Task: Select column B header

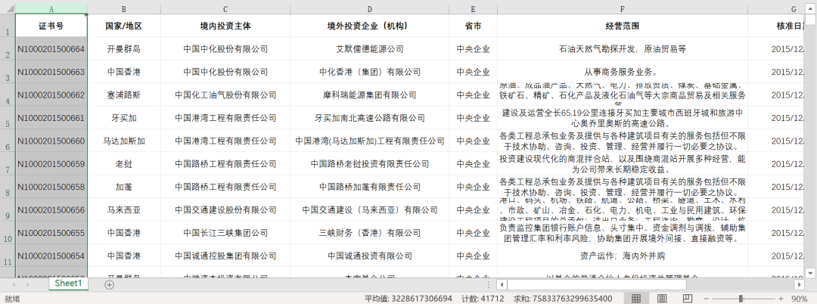Action: coord(123,8)
